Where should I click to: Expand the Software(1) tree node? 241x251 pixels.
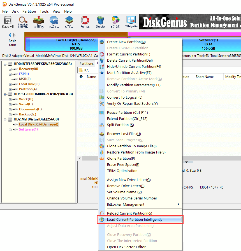pos(10,129)
